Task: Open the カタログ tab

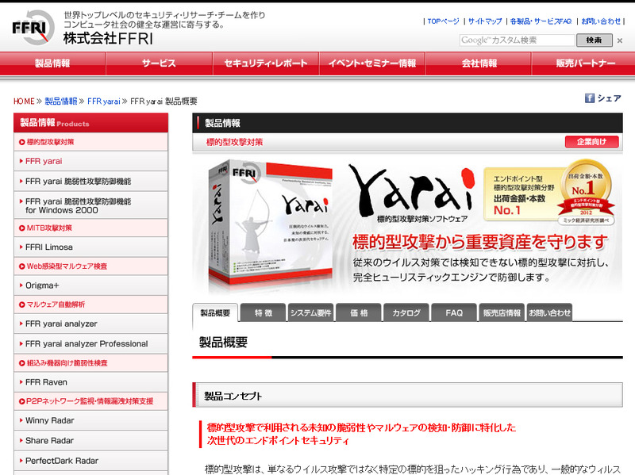Action: pyautogui.click(x=406, y=313)
